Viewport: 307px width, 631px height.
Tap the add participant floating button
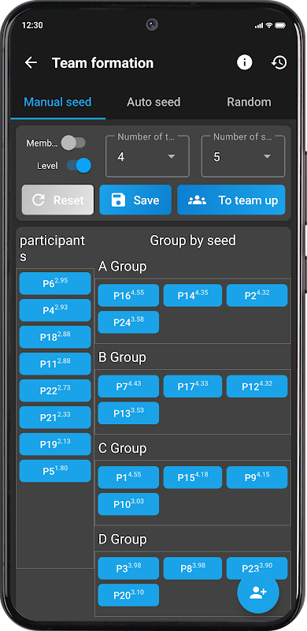click(258, 592)
